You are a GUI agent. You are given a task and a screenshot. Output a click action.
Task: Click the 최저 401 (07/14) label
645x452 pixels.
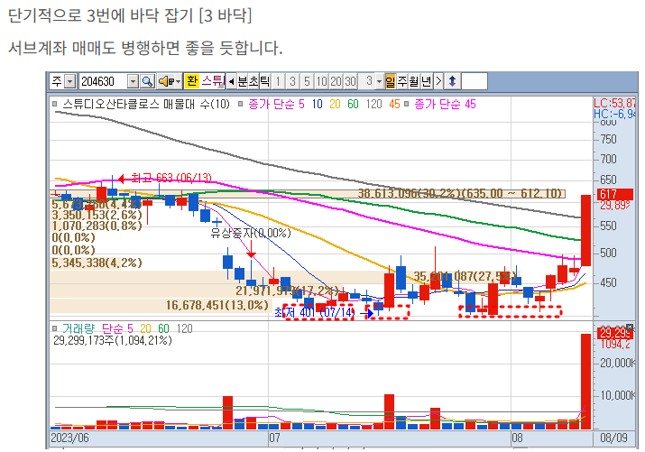(x=314, y=312)
